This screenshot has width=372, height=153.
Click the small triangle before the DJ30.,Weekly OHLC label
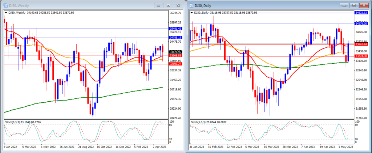(6, 13)
